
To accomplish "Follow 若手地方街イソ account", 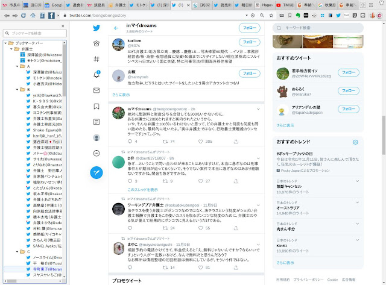I will tap(349, 72).
